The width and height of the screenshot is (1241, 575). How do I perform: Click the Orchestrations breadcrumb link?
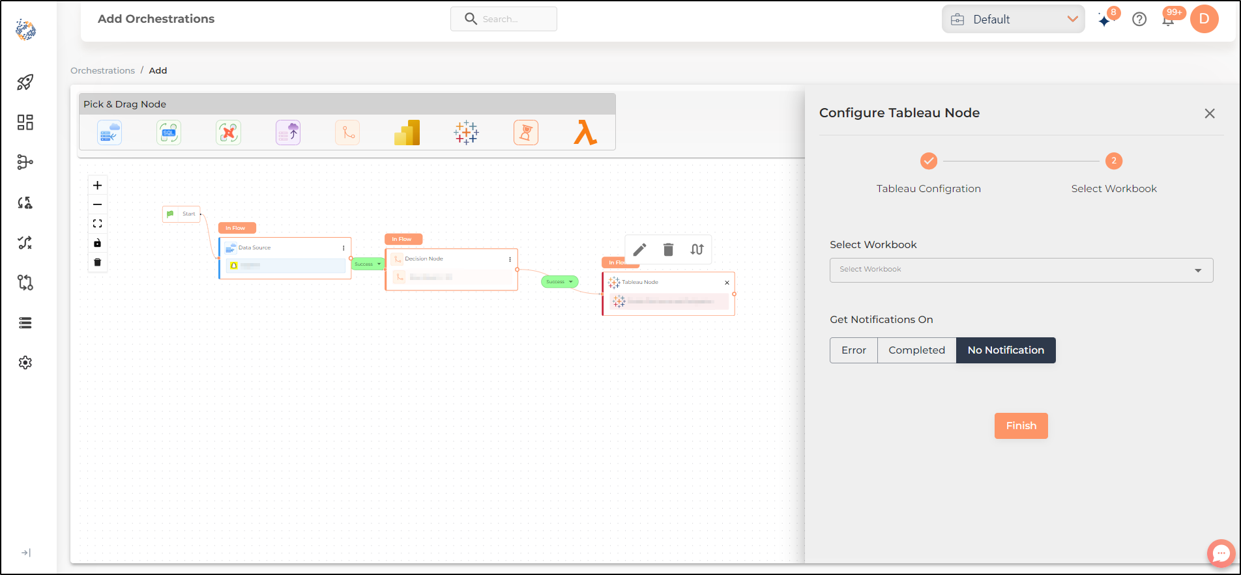(x=102, y=70)
